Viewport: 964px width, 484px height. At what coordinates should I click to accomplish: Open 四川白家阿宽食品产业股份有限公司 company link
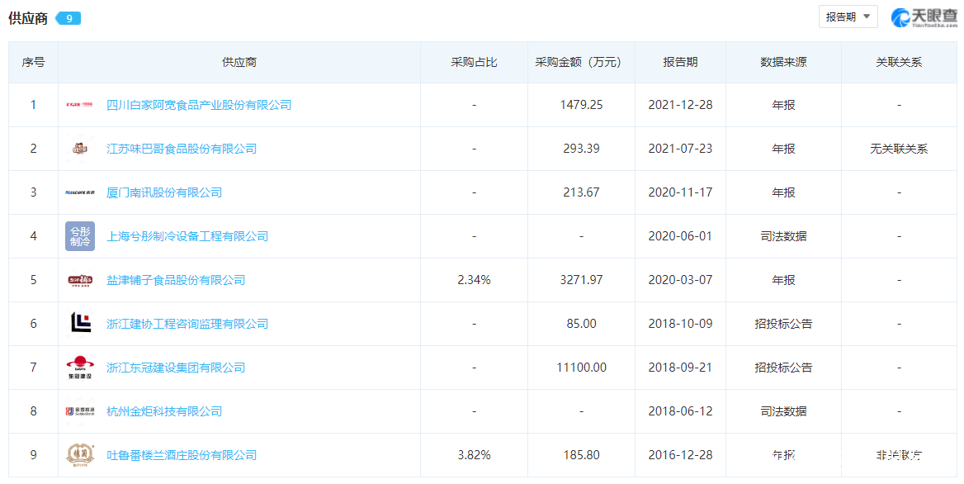click(199, 105)
